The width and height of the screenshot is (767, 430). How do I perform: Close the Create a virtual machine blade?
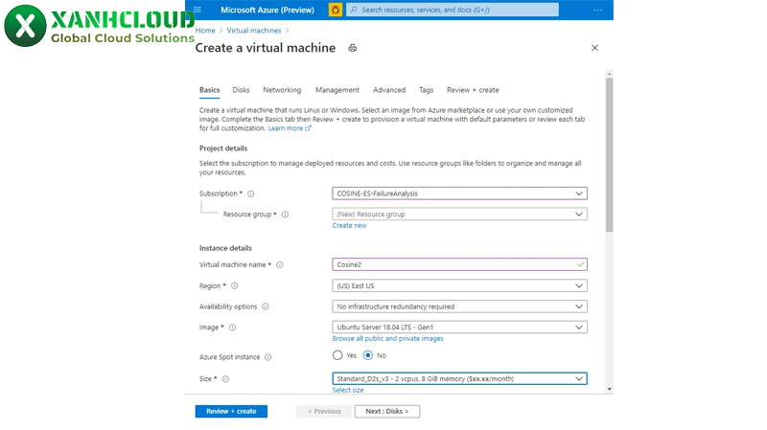(x=594, y=48)
